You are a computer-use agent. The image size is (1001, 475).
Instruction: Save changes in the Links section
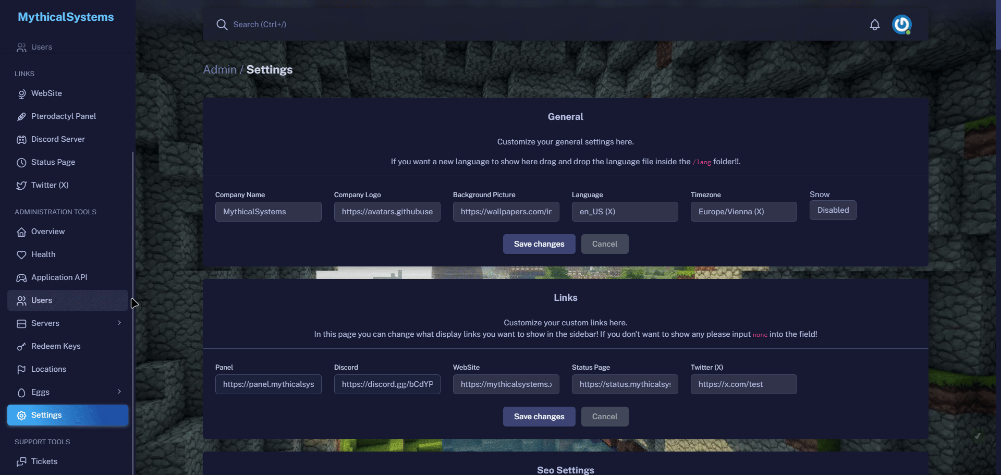(x=539, y=417)
